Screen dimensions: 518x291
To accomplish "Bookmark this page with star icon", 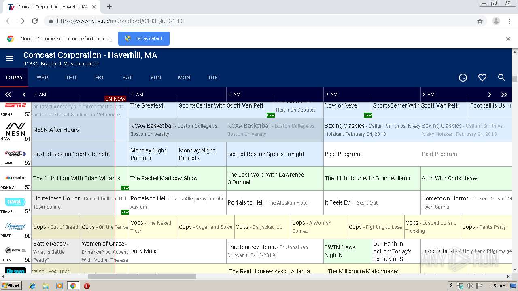I will pyautogui.click(x=480, y=21).
